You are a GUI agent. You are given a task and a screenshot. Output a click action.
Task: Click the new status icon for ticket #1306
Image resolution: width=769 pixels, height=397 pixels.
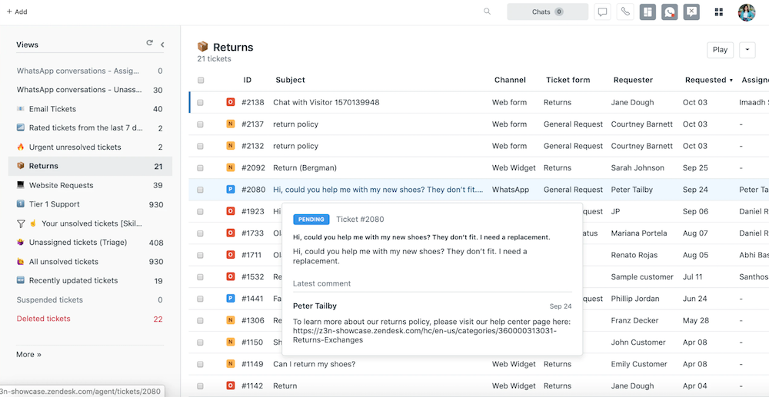click(x=230, y=321)
